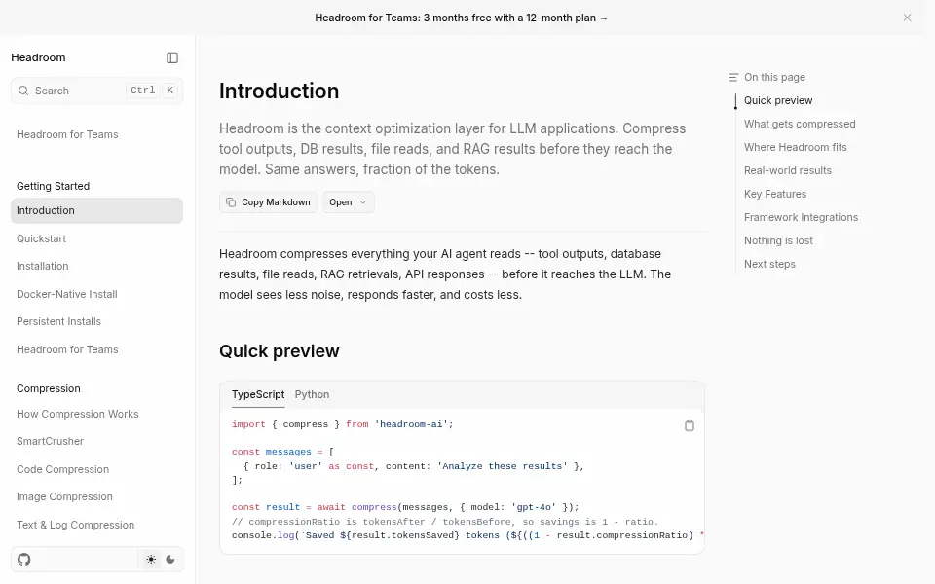Viewport: 935px width, 584px height.
Task: Click the search magnifier icon
Action: click(23, 91)
